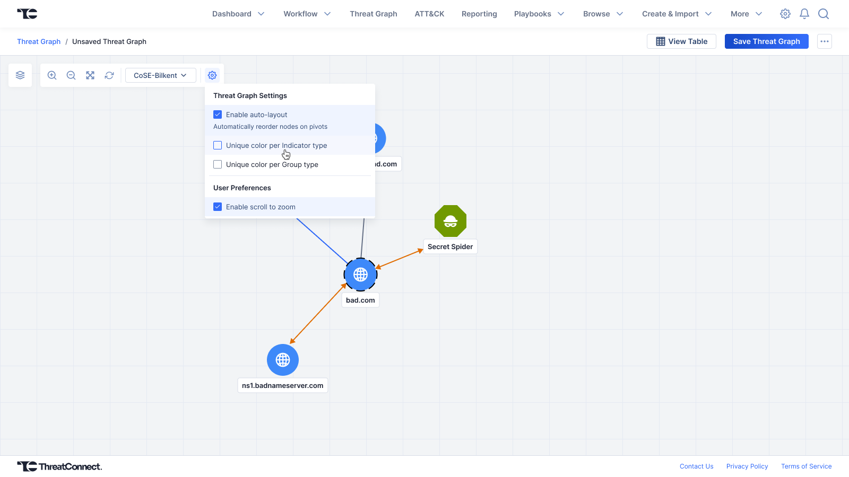Open the CoSE-Bilkent layout dropdown
This screenshot has height=477, width=849.
tap(160, 75)
